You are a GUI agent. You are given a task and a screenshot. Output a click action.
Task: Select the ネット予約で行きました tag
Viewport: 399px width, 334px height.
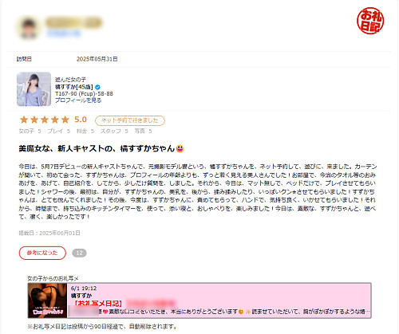[130, 120]
